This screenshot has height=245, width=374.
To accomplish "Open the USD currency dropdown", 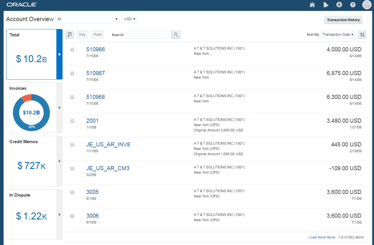I will coord(130,19).
